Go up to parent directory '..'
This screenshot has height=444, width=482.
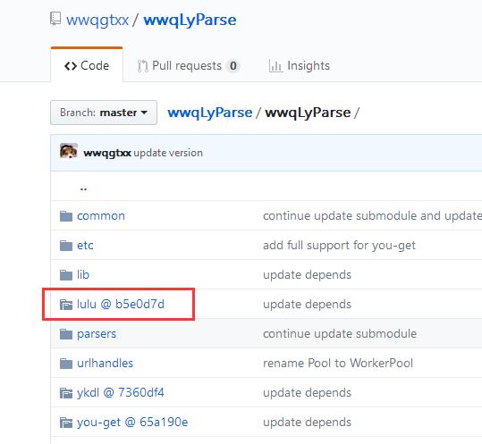(x=83, y=188)
